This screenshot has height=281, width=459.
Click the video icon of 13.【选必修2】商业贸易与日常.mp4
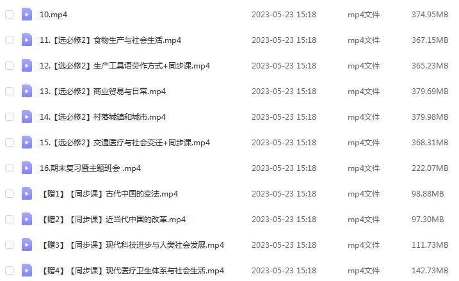point(27,91)
